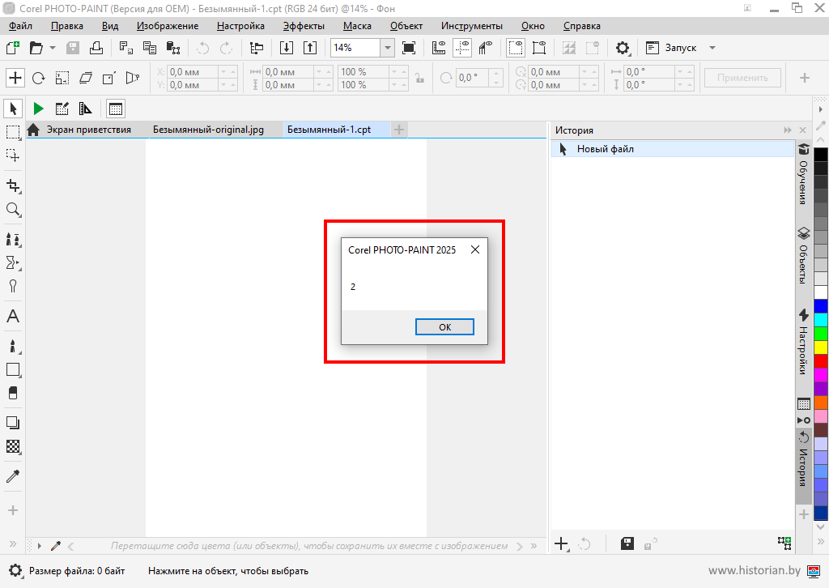Select the Text tool
The width and height of the screenshot is (829, 588).
(13, 317)
